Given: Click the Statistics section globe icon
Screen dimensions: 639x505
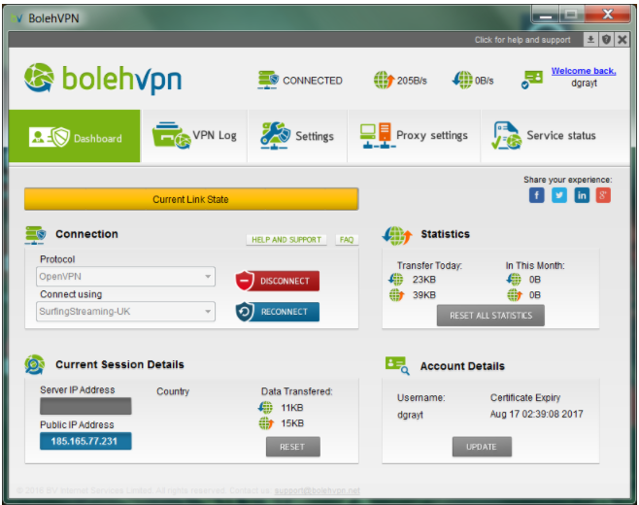Looking at the screenshot, I should pos(397,236).
